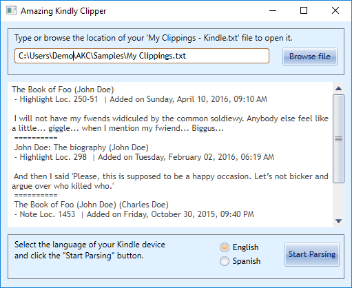The image size is (352, 288).
Task: Maximize the Amazing Kindly Clipper window
Action: (x=304, y=10)
